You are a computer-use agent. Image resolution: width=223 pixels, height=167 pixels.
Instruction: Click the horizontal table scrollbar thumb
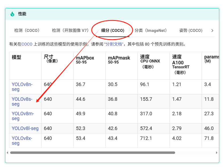[93, 153]
